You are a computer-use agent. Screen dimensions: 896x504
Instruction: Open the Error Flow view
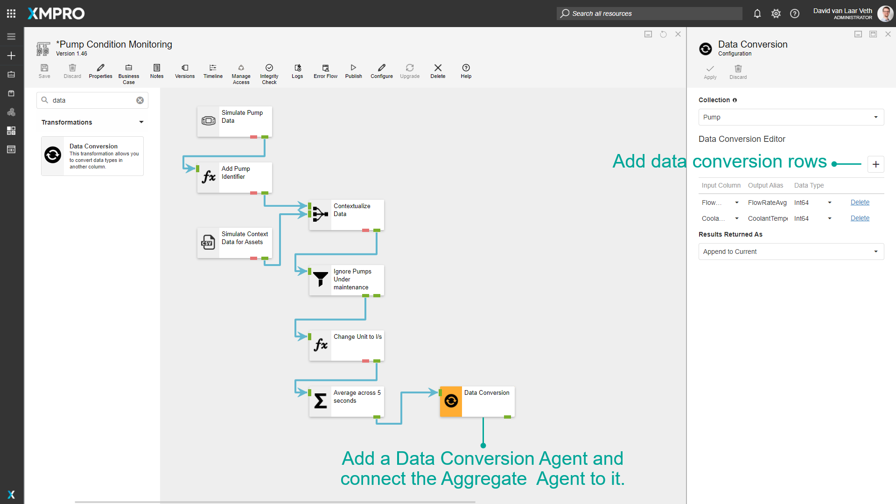[x=325, y=71]
